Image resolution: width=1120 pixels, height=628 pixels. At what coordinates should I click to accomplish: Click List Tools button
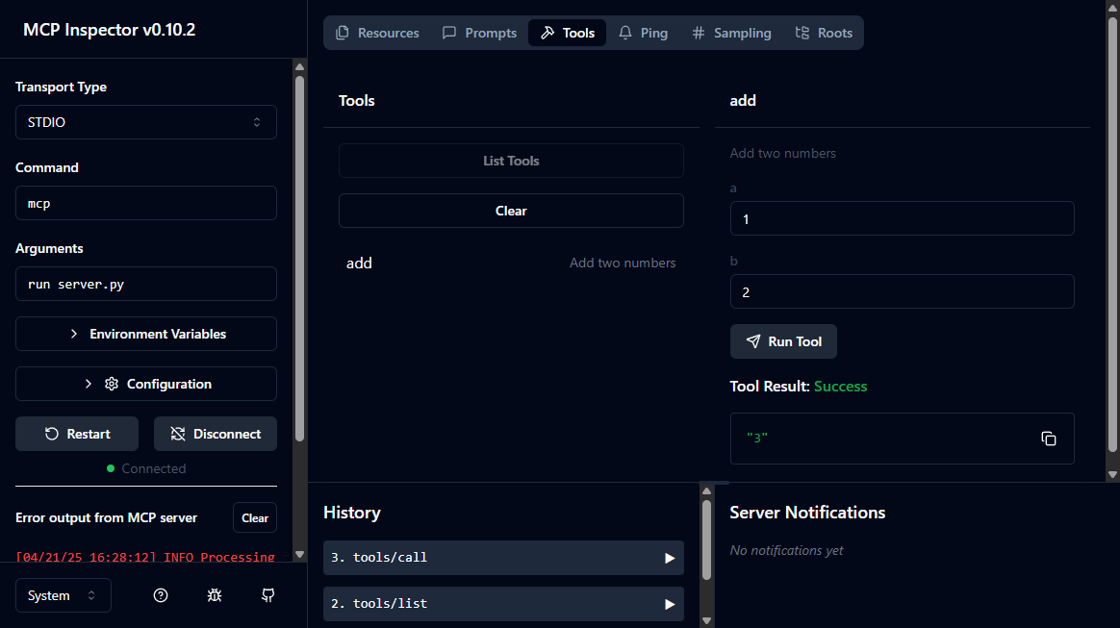click(x=511, y=161)
